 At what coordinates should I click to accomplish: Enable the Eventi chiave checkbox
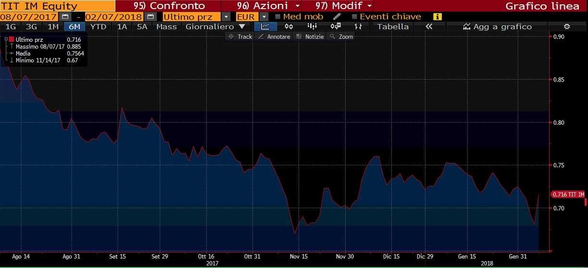[x=354, y=17]
